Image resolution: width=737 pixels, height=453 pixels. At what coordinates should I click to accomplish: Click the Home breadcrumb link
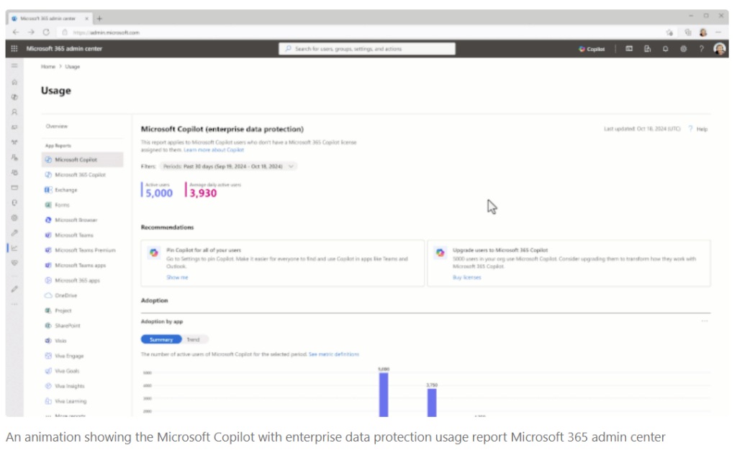[48, 67]
